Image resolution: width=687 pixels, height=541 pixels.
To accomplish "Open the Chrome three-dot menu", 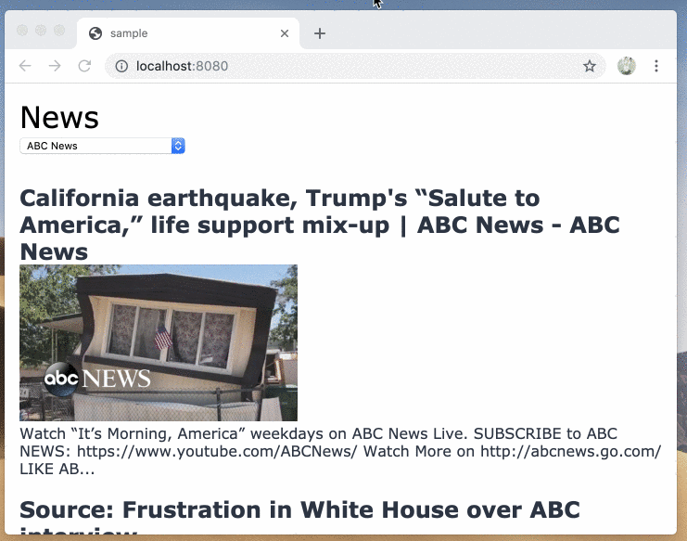I will pyautogui.click(x=655, y=66).
